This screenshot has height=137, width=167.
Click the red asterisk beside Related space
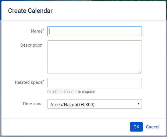(x=43, y=81)
